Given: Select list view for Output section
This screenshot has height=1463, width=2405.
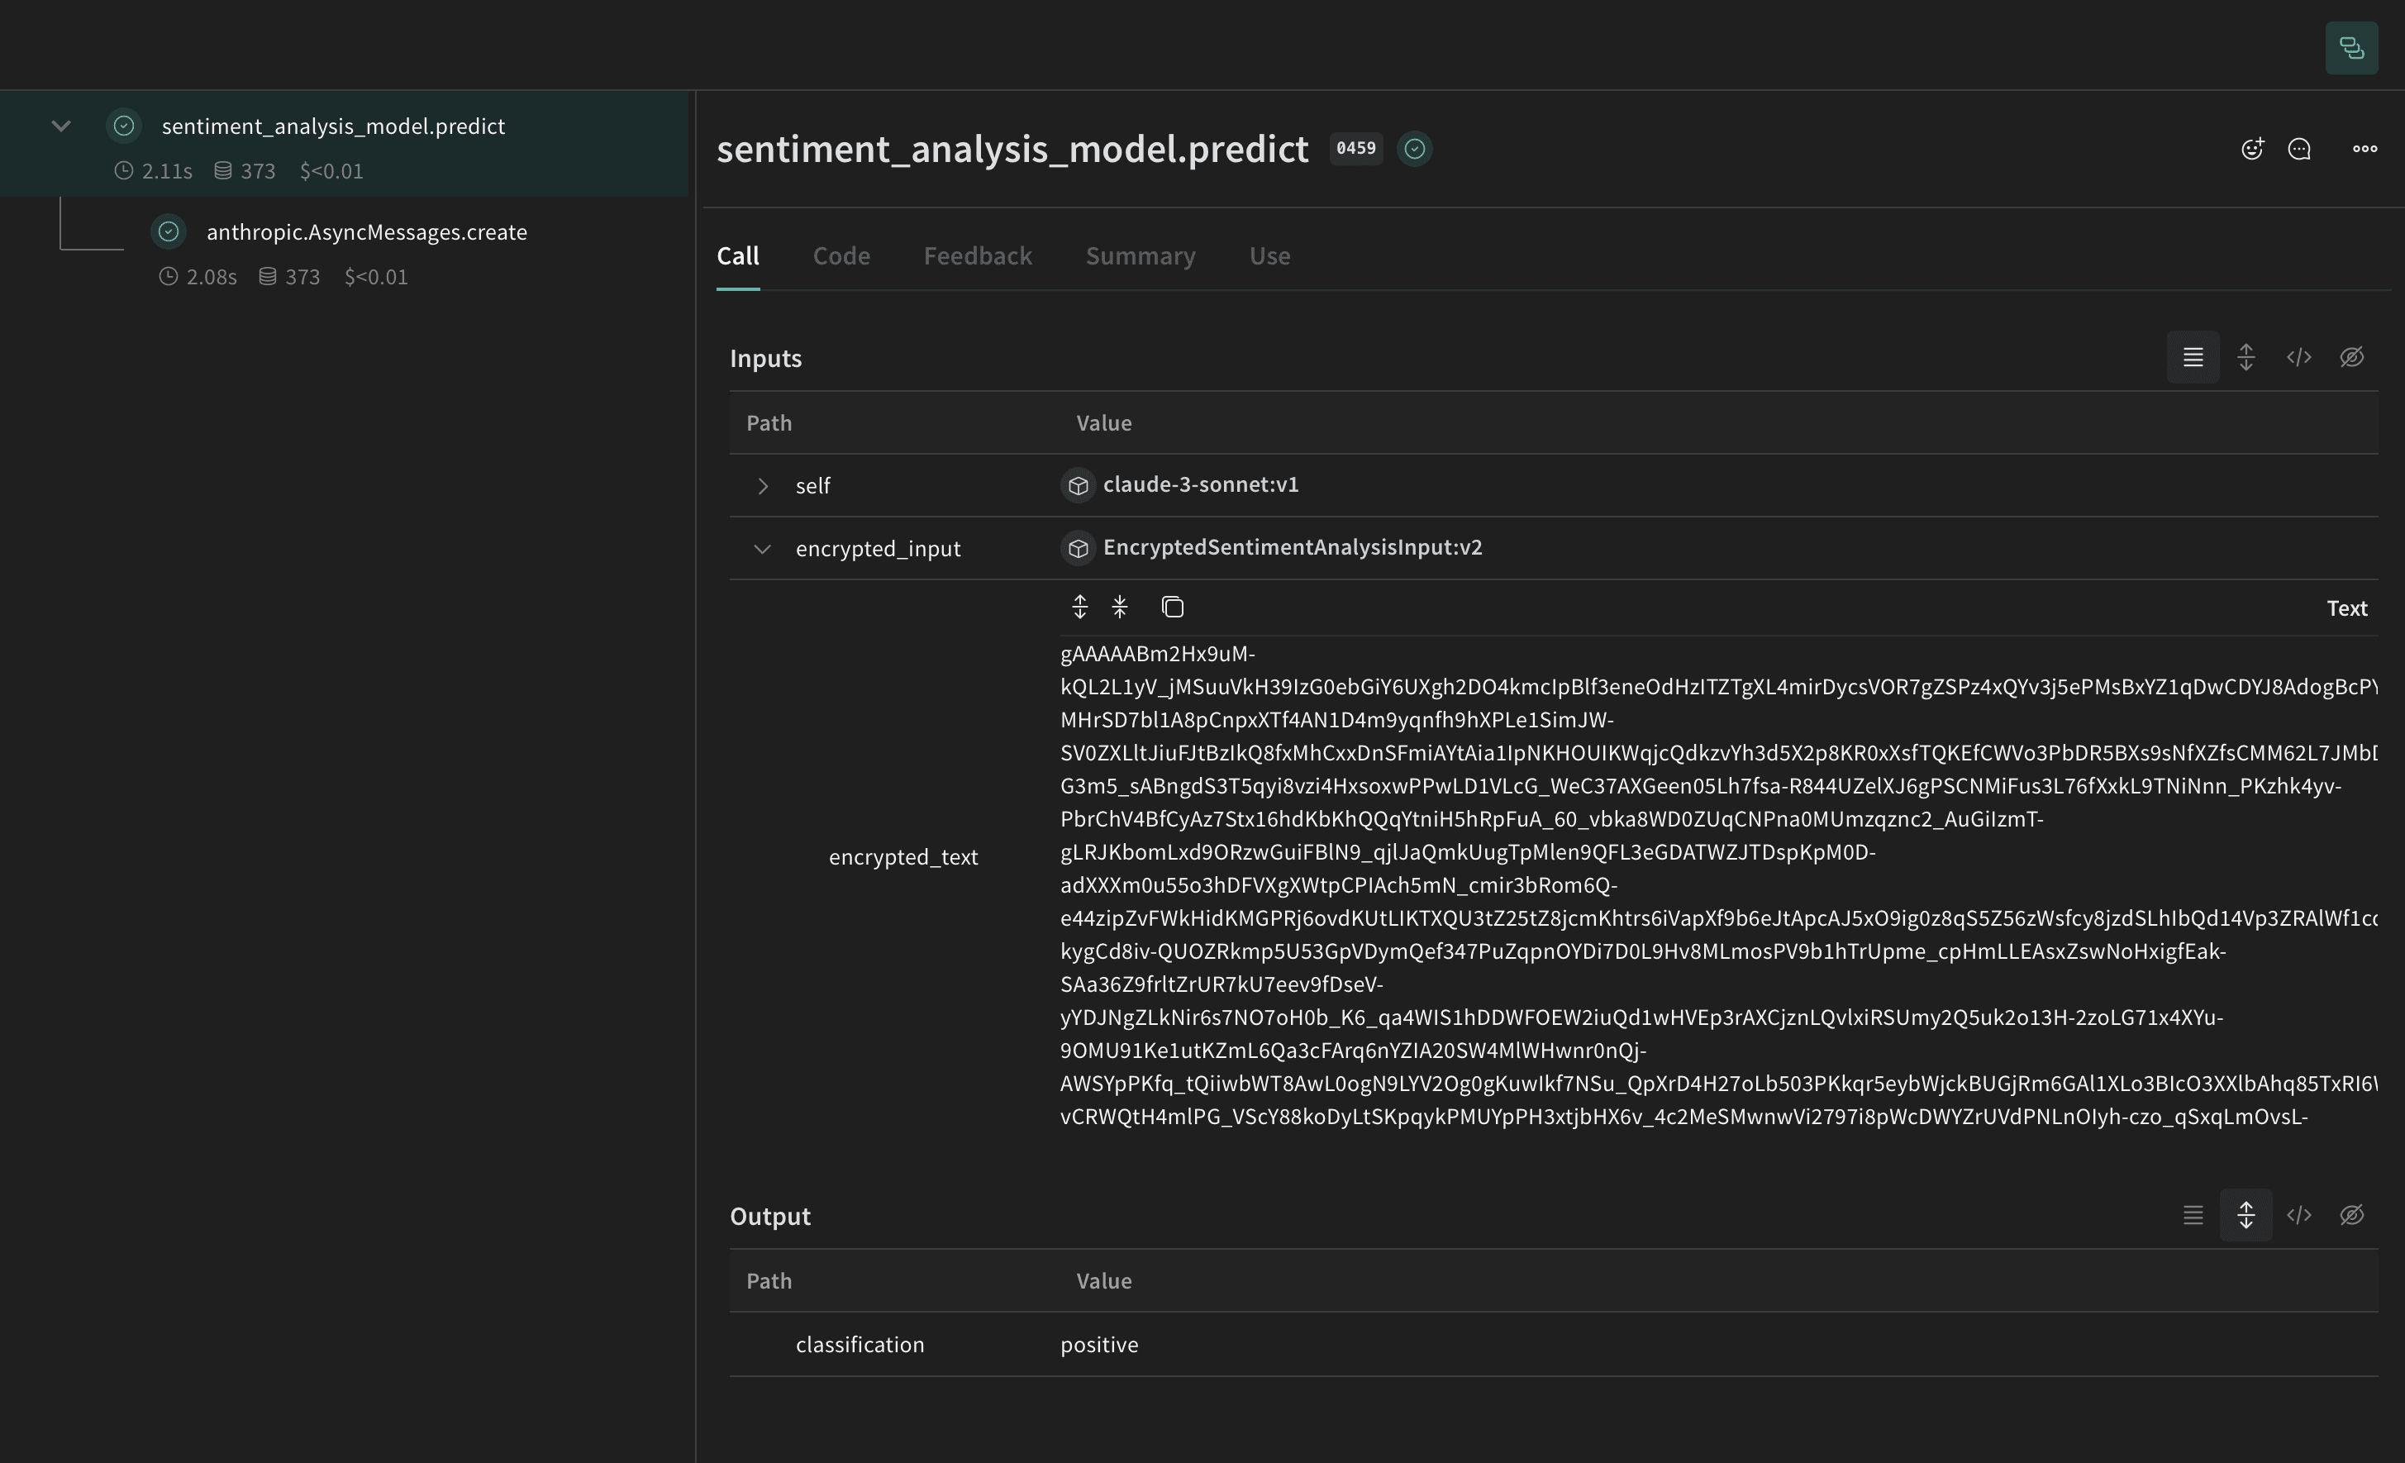Looking at the screenshot, I should [2193, 1215].
